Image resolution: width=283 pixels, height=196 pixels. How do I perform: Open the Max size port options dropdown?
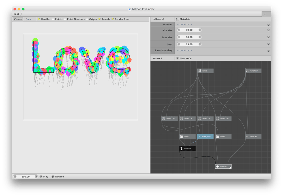[268, 37]
